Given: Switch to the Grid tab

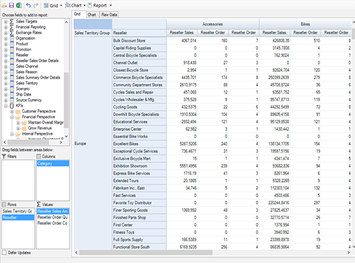Looking at the screenshot, I should [x=78, y=14].
